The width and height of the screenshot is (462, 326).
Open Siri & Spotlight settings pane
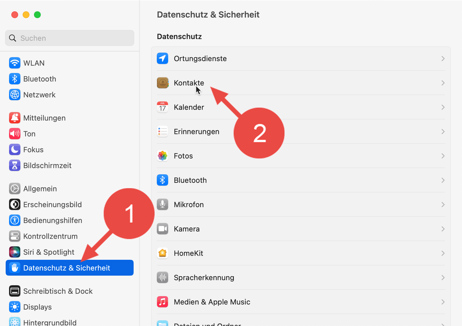(x=49, y=252)
